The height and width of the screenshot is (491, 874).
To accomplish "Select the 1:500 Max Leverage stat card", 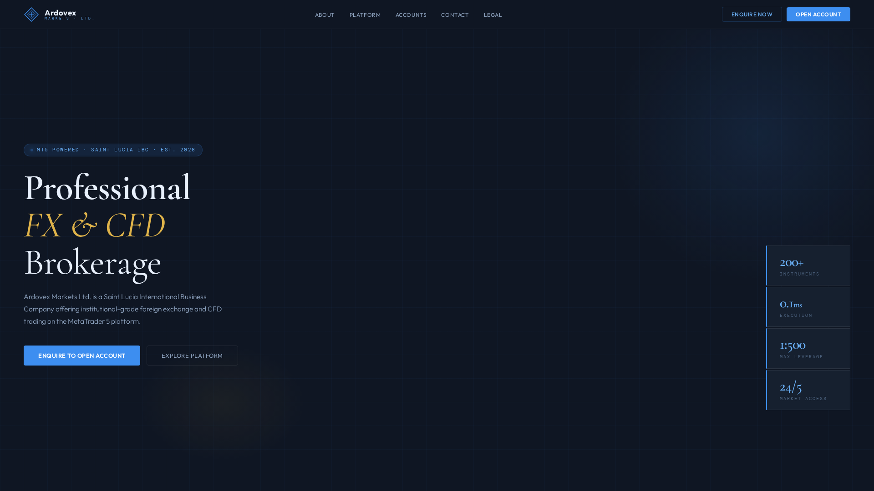I will click(808, 349).
